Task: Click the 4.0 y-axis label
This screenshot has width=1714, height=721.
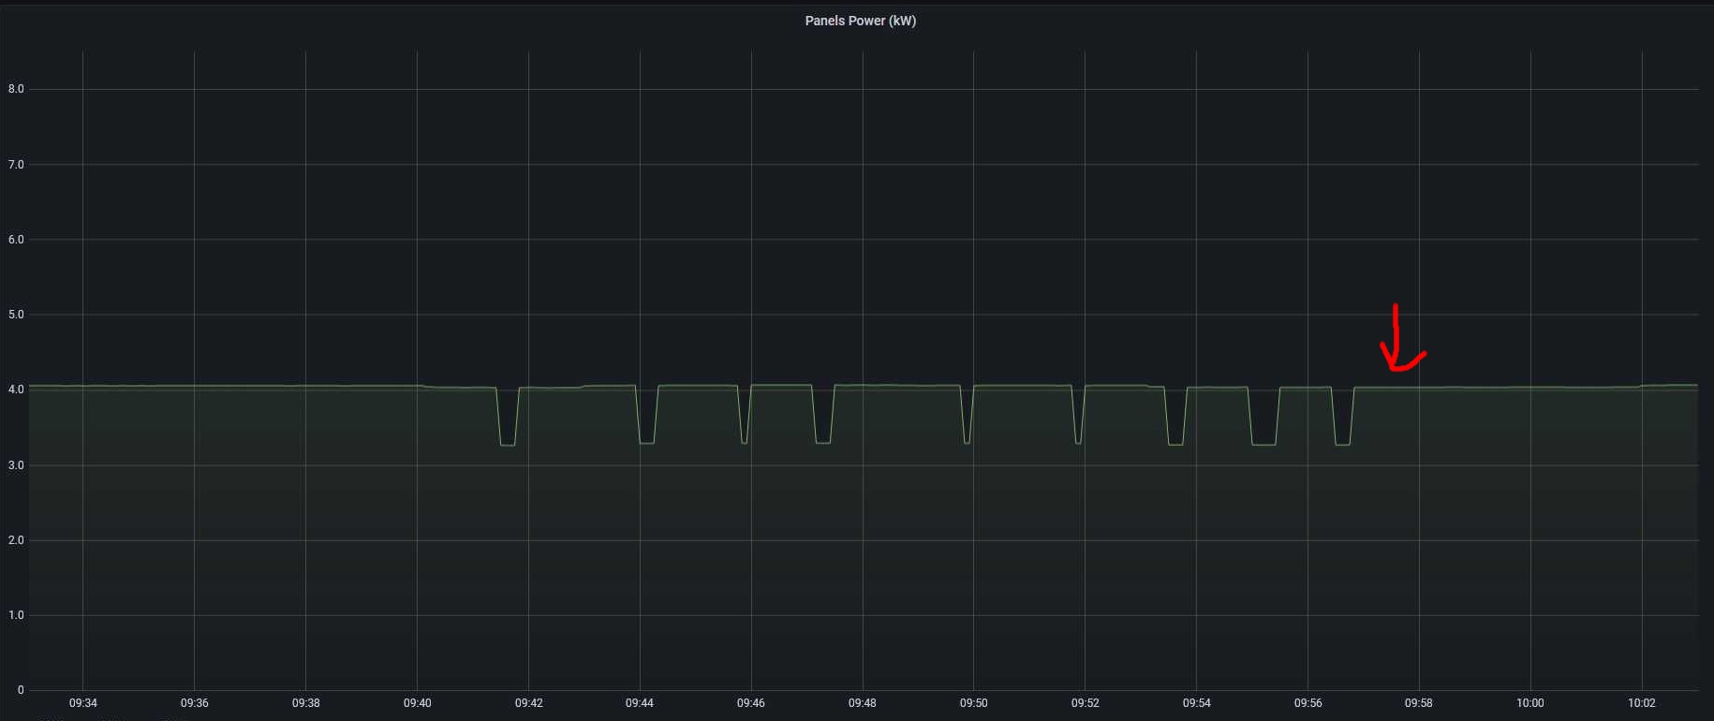Action: click(x=16, y=390)
